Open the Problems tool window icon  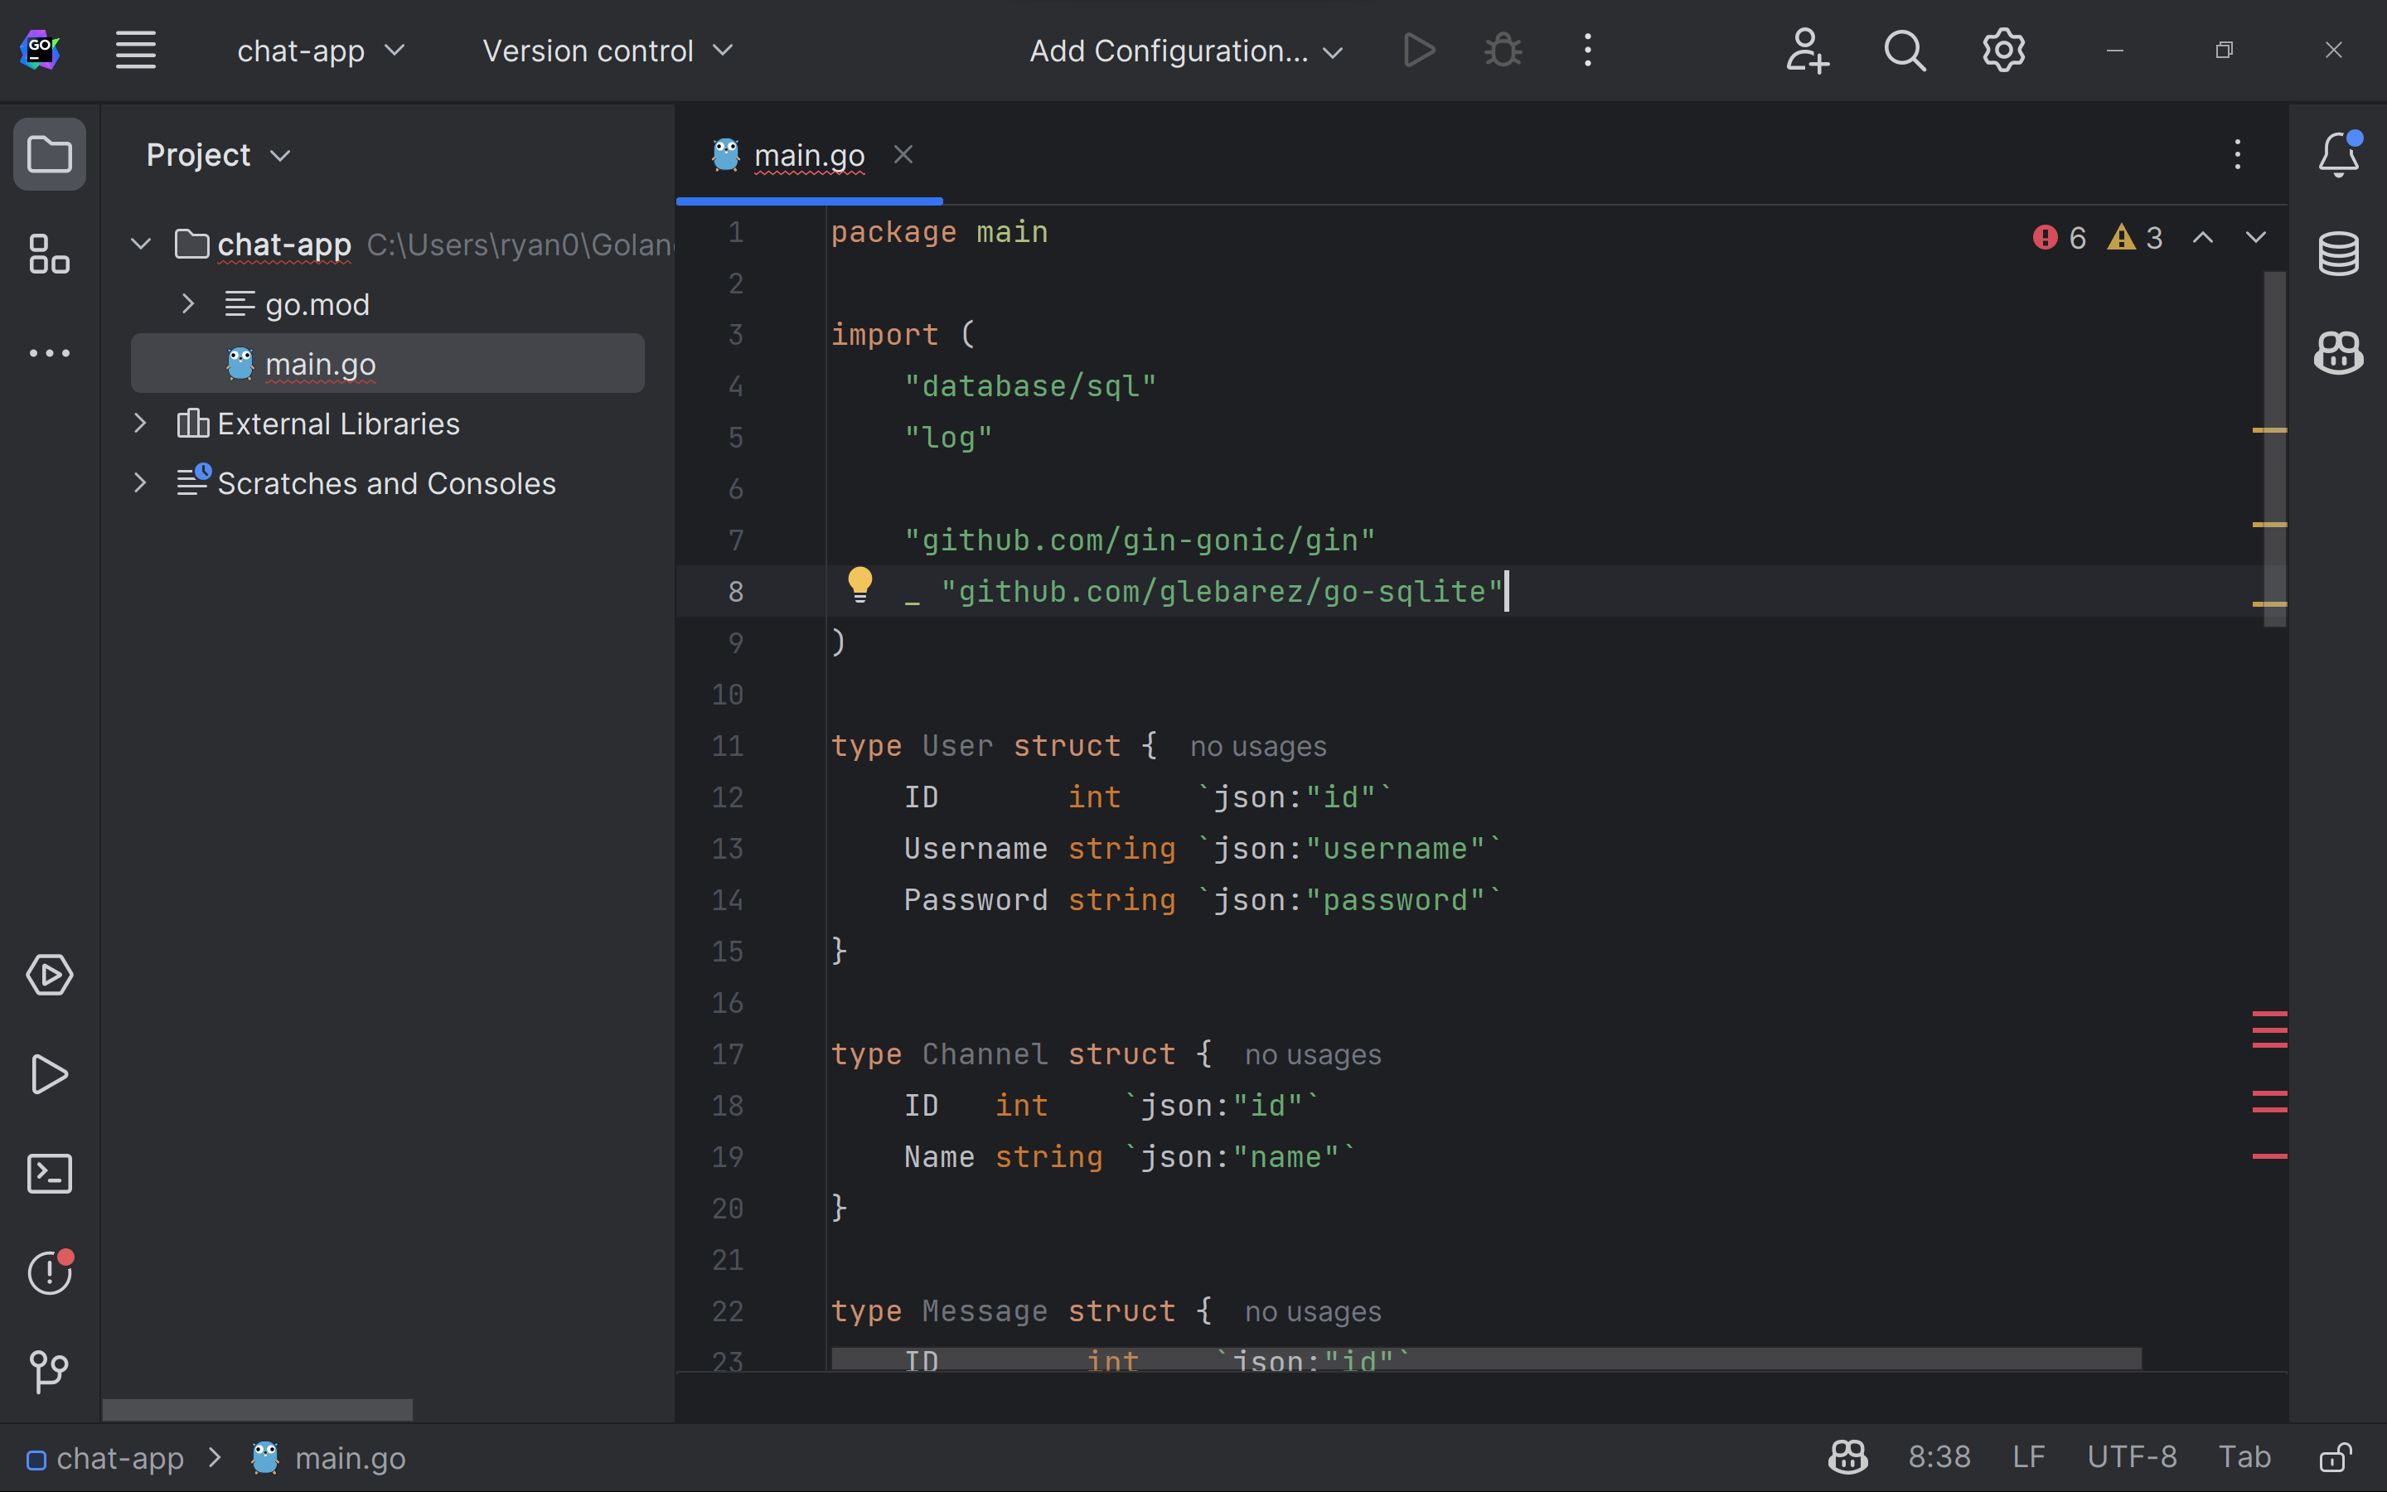[50, 1272]
